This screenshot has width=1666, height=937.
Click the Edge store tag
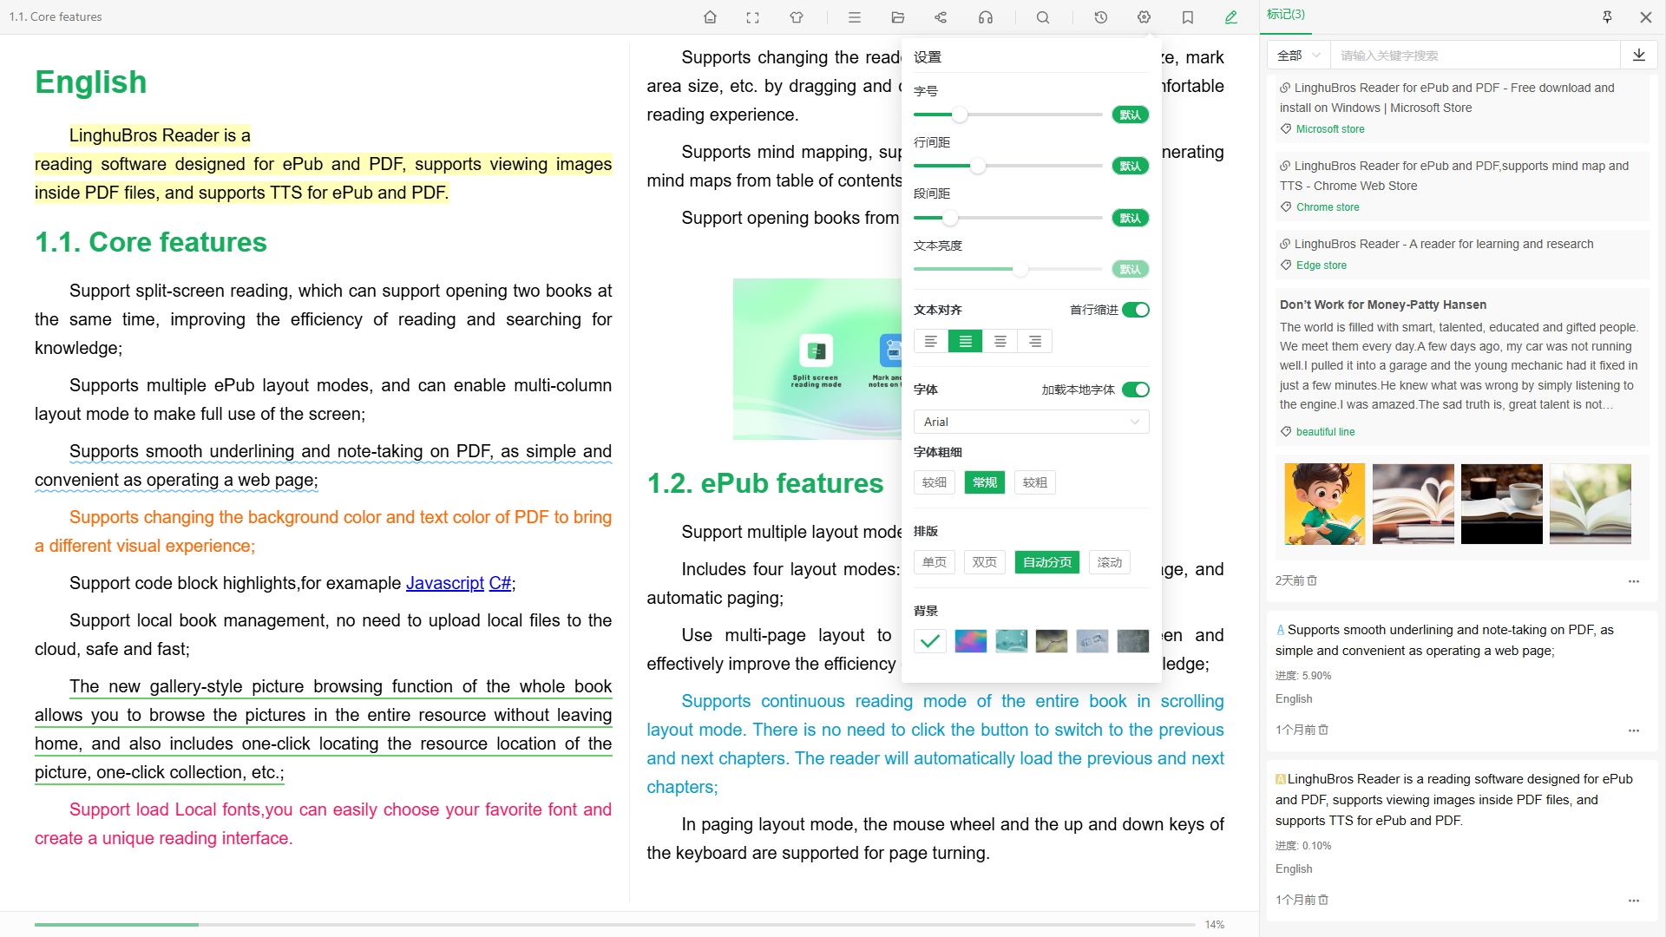click(1322, 265)
